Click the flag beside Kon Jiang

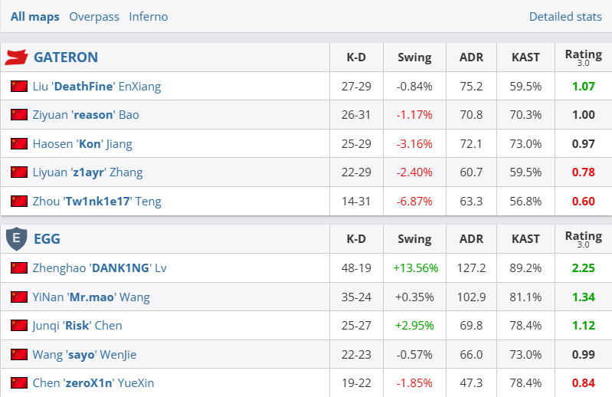[x=19, y=144]
